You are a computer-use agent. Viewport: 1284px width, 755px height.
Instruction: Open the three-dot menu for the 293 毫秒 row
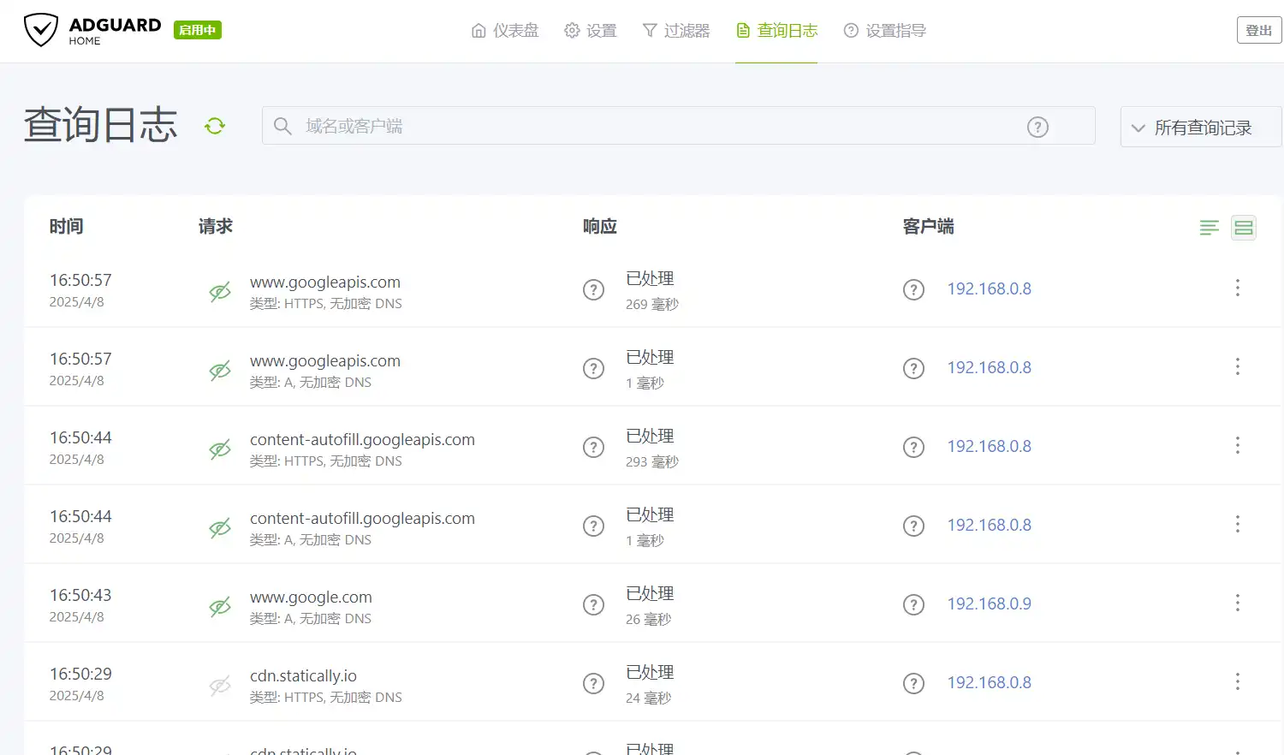pyautogui.click(x=1237, y=446)
